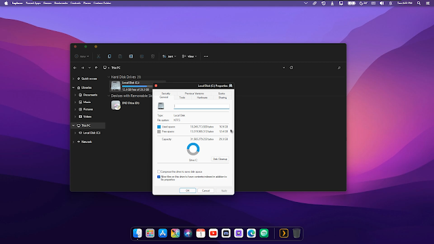Click the search magnifier in Explorer window
434x244 pixels.
coord(339,68)
